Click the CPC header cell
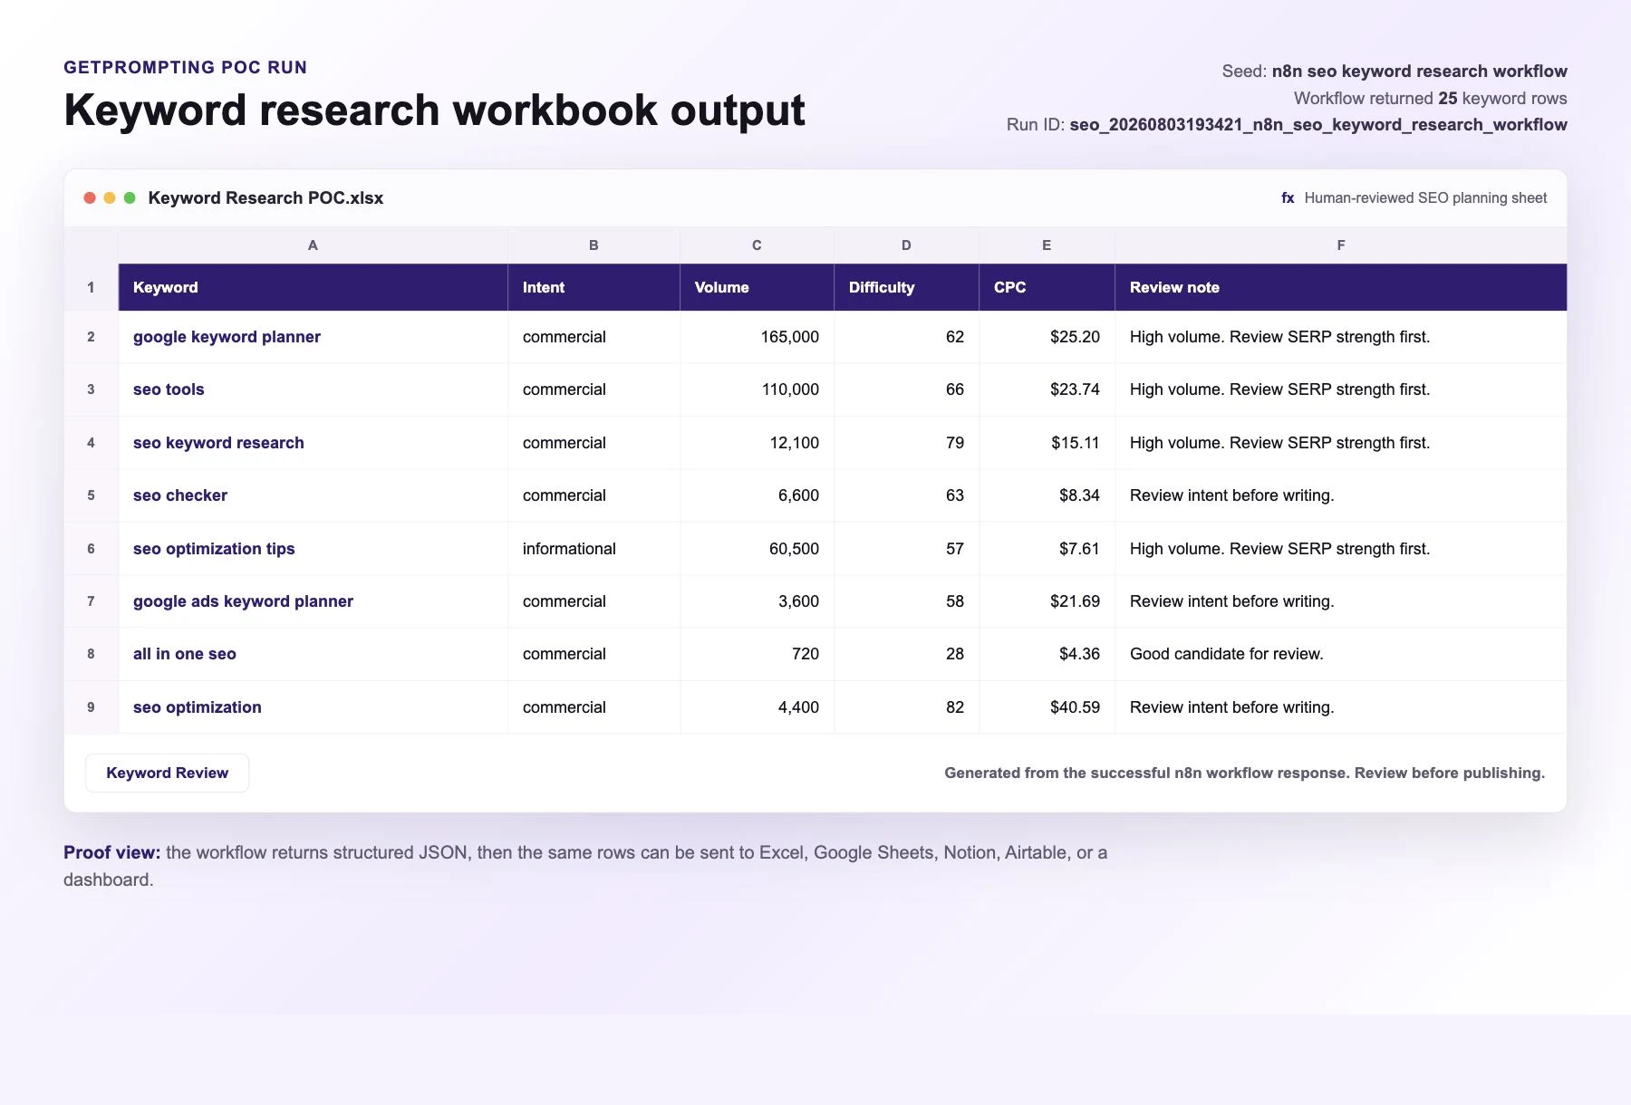 1047,287
